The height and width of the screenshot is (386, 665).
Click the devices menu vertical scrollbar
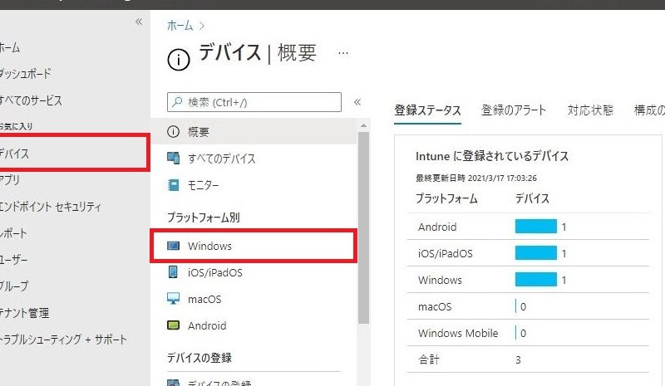(x=362, y=224)
